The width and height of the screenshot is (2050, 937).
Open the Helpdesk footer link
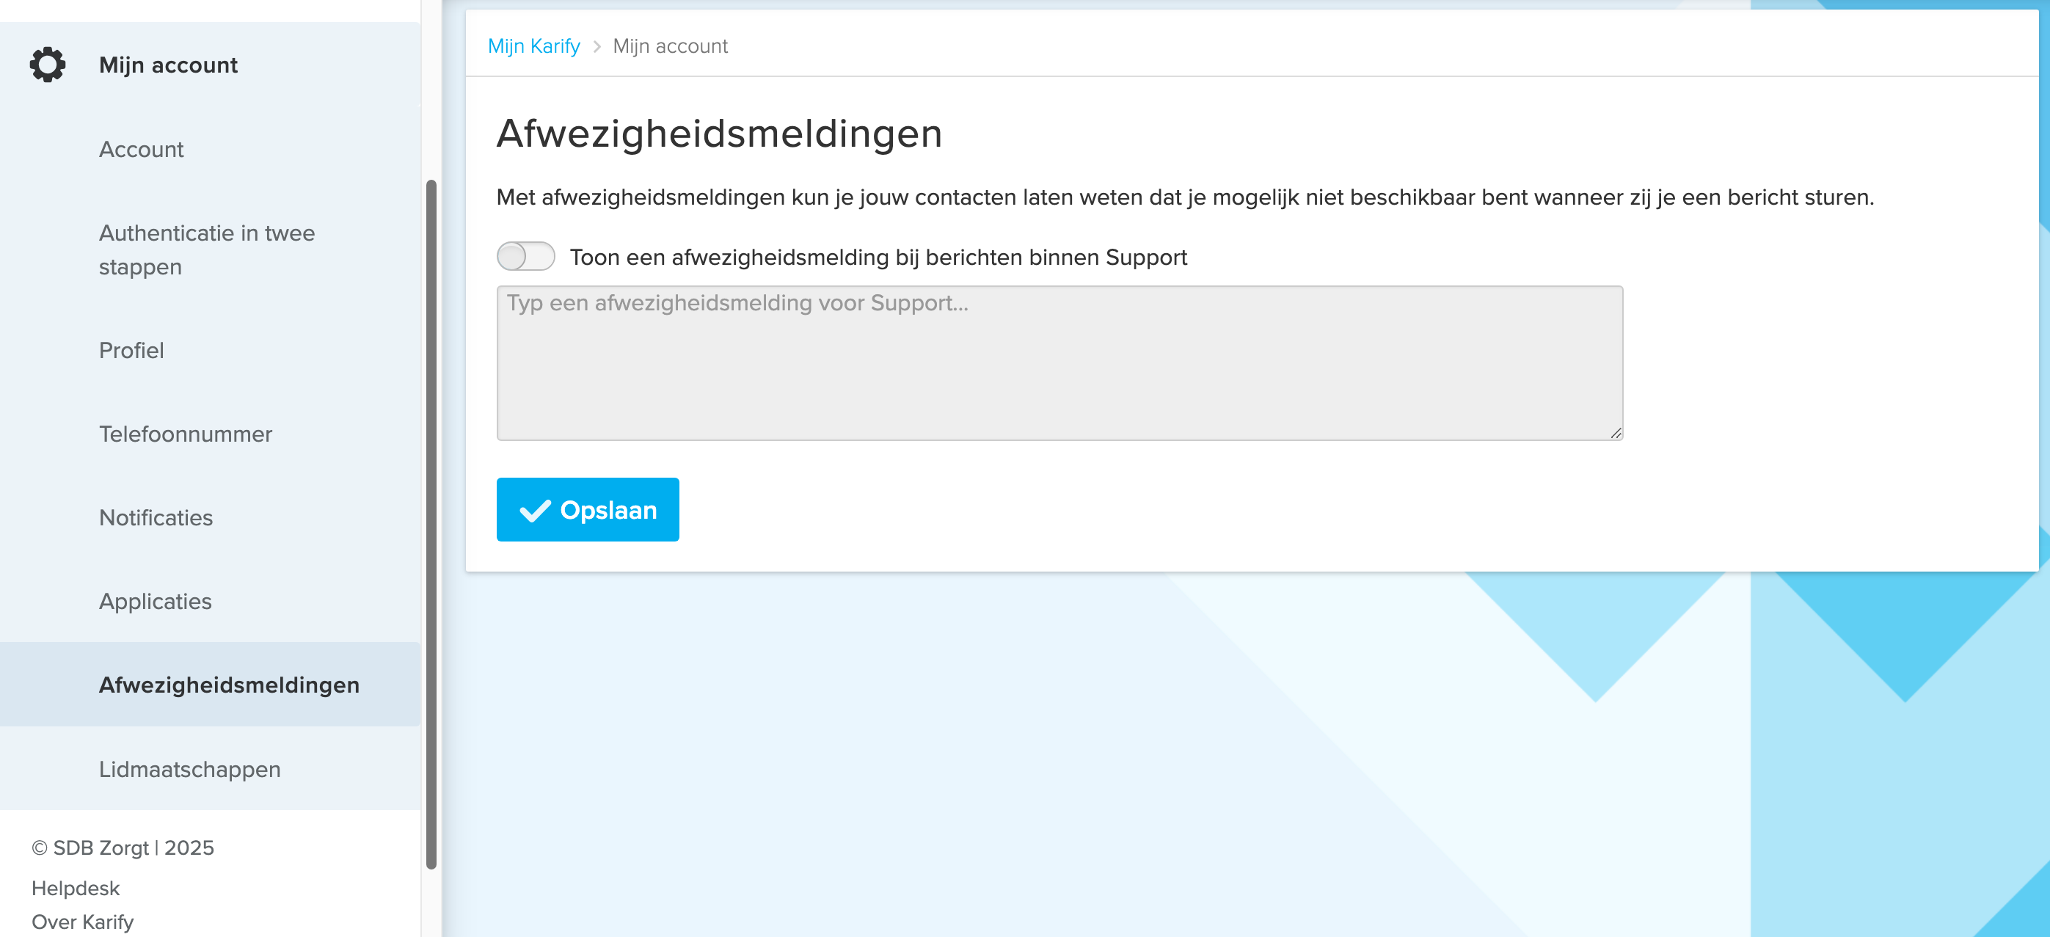pyautogui.click(x=76, y=888)
